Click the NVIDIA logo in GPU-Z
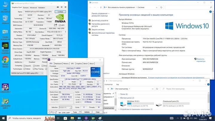 60,19
